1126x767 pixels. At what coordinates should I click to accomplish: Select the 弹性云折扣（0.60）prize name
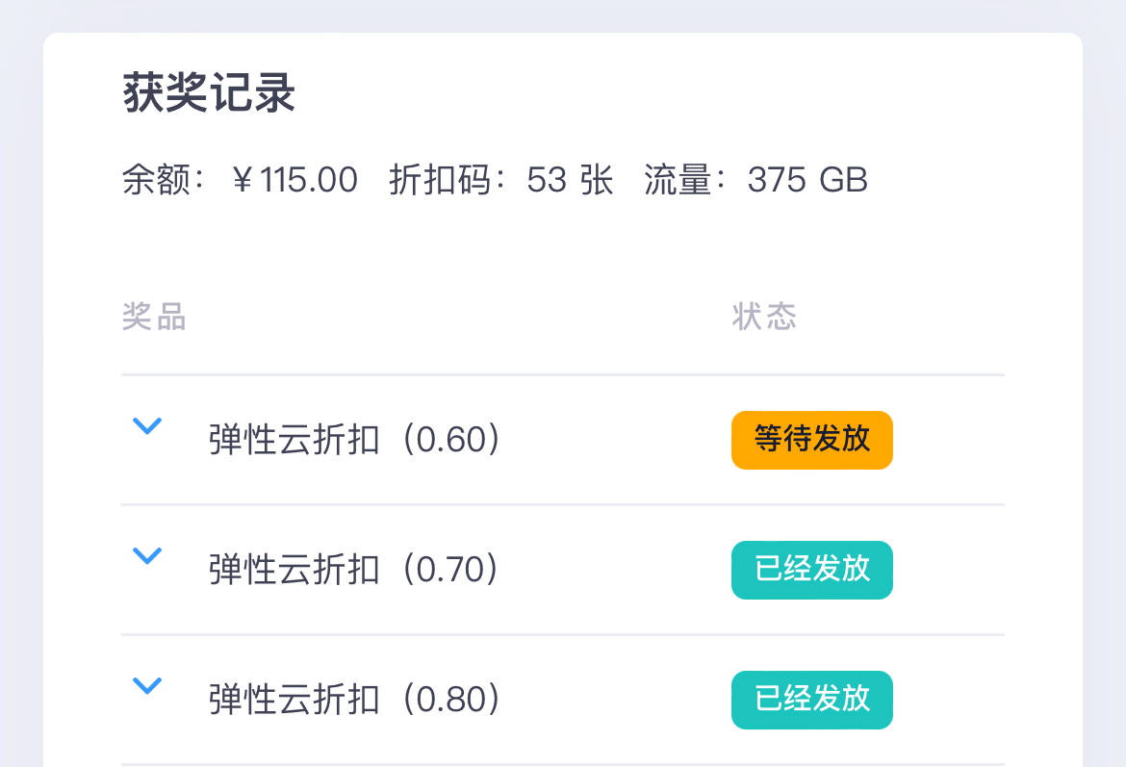pos(355,441)
